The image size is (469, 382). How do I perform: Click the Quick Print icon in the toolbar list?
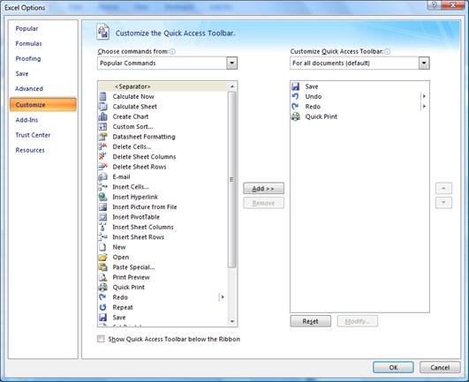tap(296, 116)
